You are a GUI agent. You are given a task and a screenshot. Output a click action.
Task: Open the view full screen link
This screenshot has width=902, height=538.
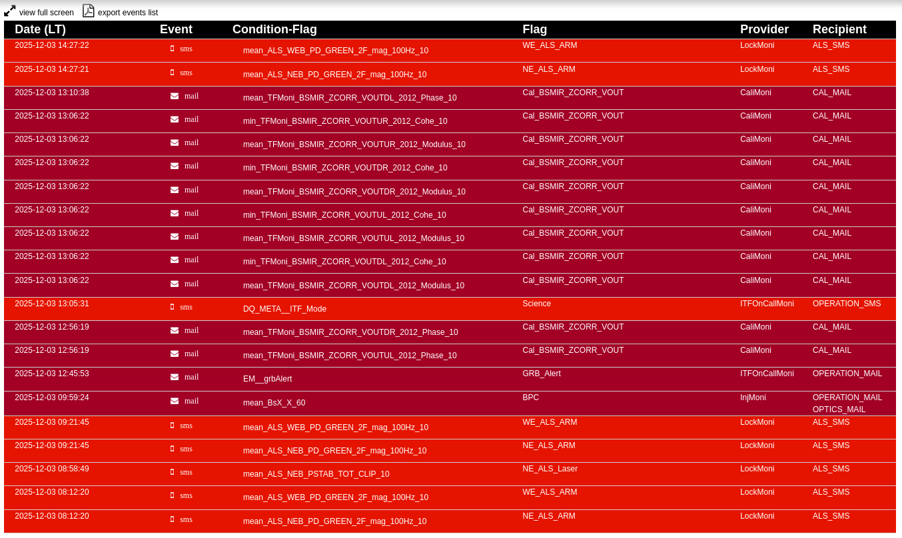pyautogui.click(x=46, y=13)
